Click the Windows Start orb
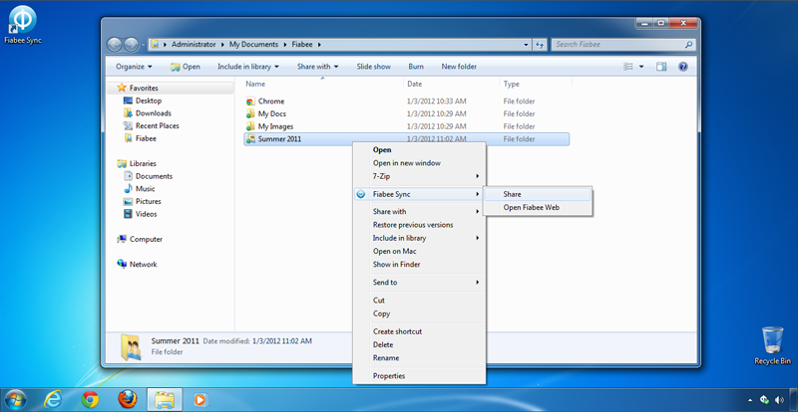 tap(15, 400)
